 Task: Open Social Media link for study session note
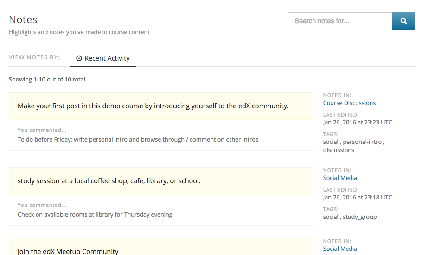tap(340, 178)
